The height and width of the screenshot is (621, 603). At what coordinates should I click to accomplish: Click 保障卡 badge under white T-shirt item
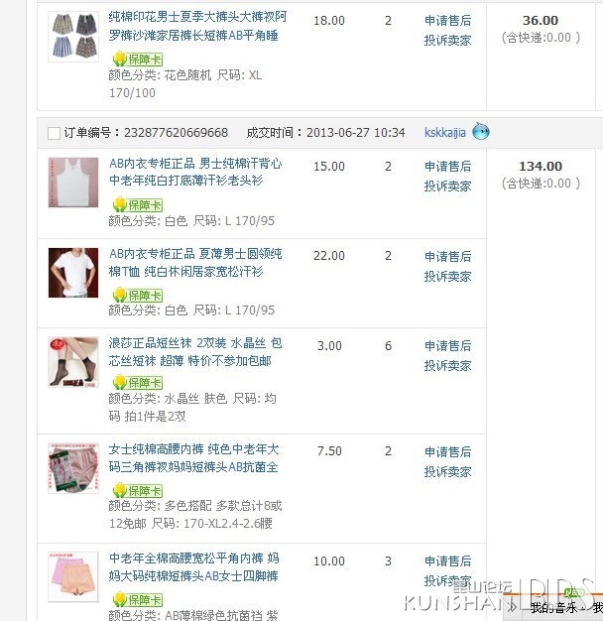coord(138,295)
